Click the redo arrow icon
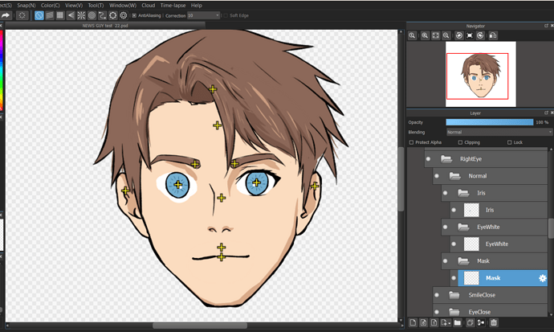554x332 pixels. point(6,15)
